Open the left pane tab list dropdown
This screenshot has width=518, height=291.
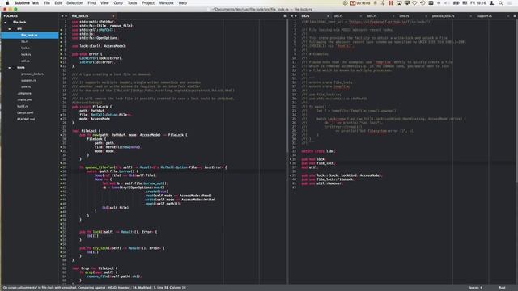pyautogui.click(x=285, y=16)
